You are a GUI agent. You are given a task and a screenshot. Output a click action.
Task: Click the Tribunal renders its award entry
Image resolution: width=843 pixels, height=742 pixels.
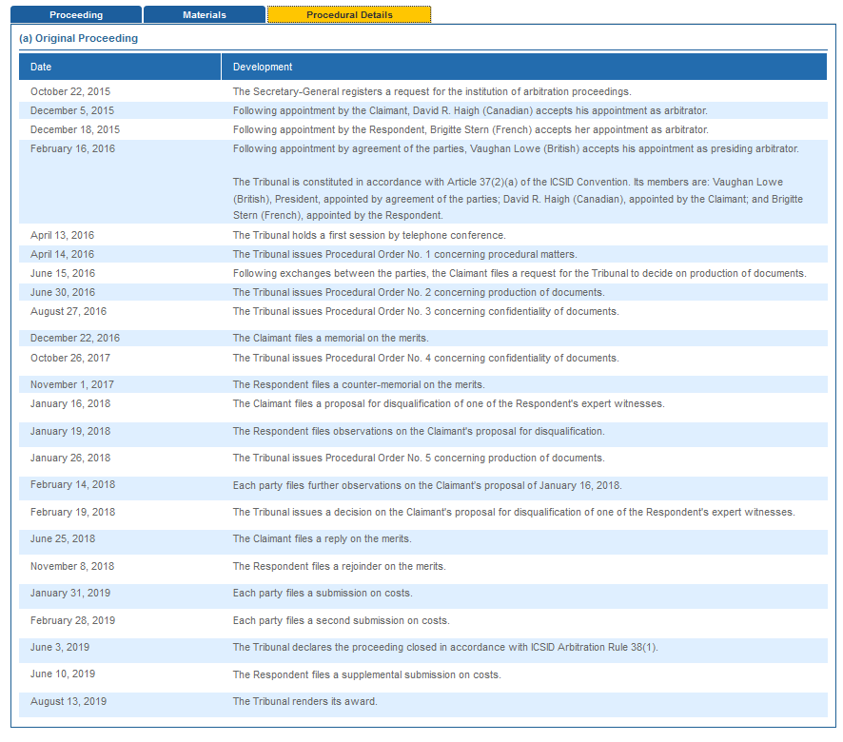(x=304, y=701)
